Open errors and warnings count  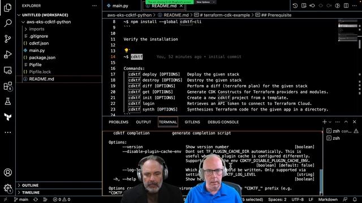click(x=62, y=200)
